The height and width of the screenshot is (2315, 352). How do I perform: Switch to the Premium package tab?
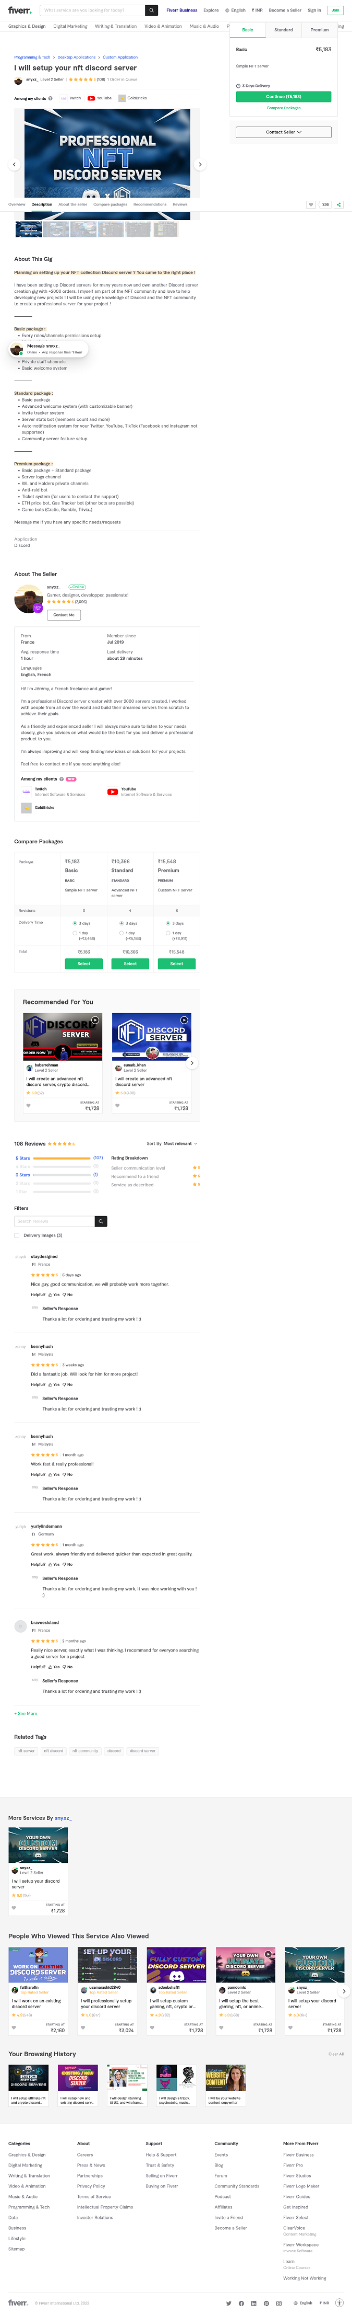[x=319, y=30]
